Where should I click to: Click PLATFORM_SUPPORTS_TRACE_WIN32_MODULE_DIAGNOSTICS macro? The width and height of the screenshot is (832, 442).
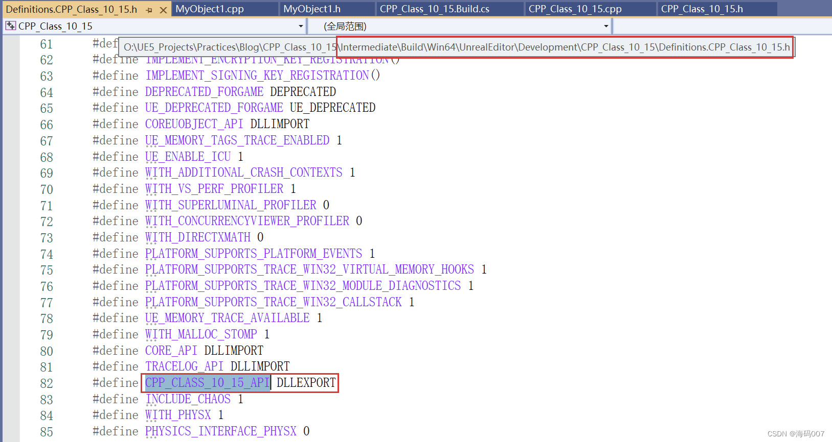click(303, 285)
